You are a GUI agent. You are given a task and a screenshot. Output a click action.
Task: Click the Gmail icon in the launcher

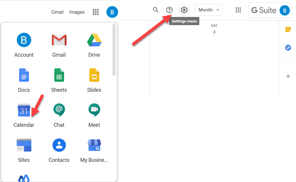pyautogui.click(x=59, y=40)
